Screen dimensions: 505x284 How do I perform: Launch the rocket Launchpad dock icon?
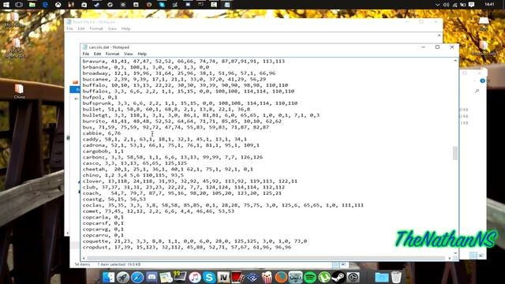123,277
